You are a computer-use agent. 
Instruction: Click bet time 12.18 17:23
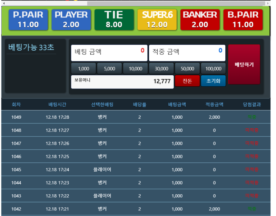click(57, 183)
